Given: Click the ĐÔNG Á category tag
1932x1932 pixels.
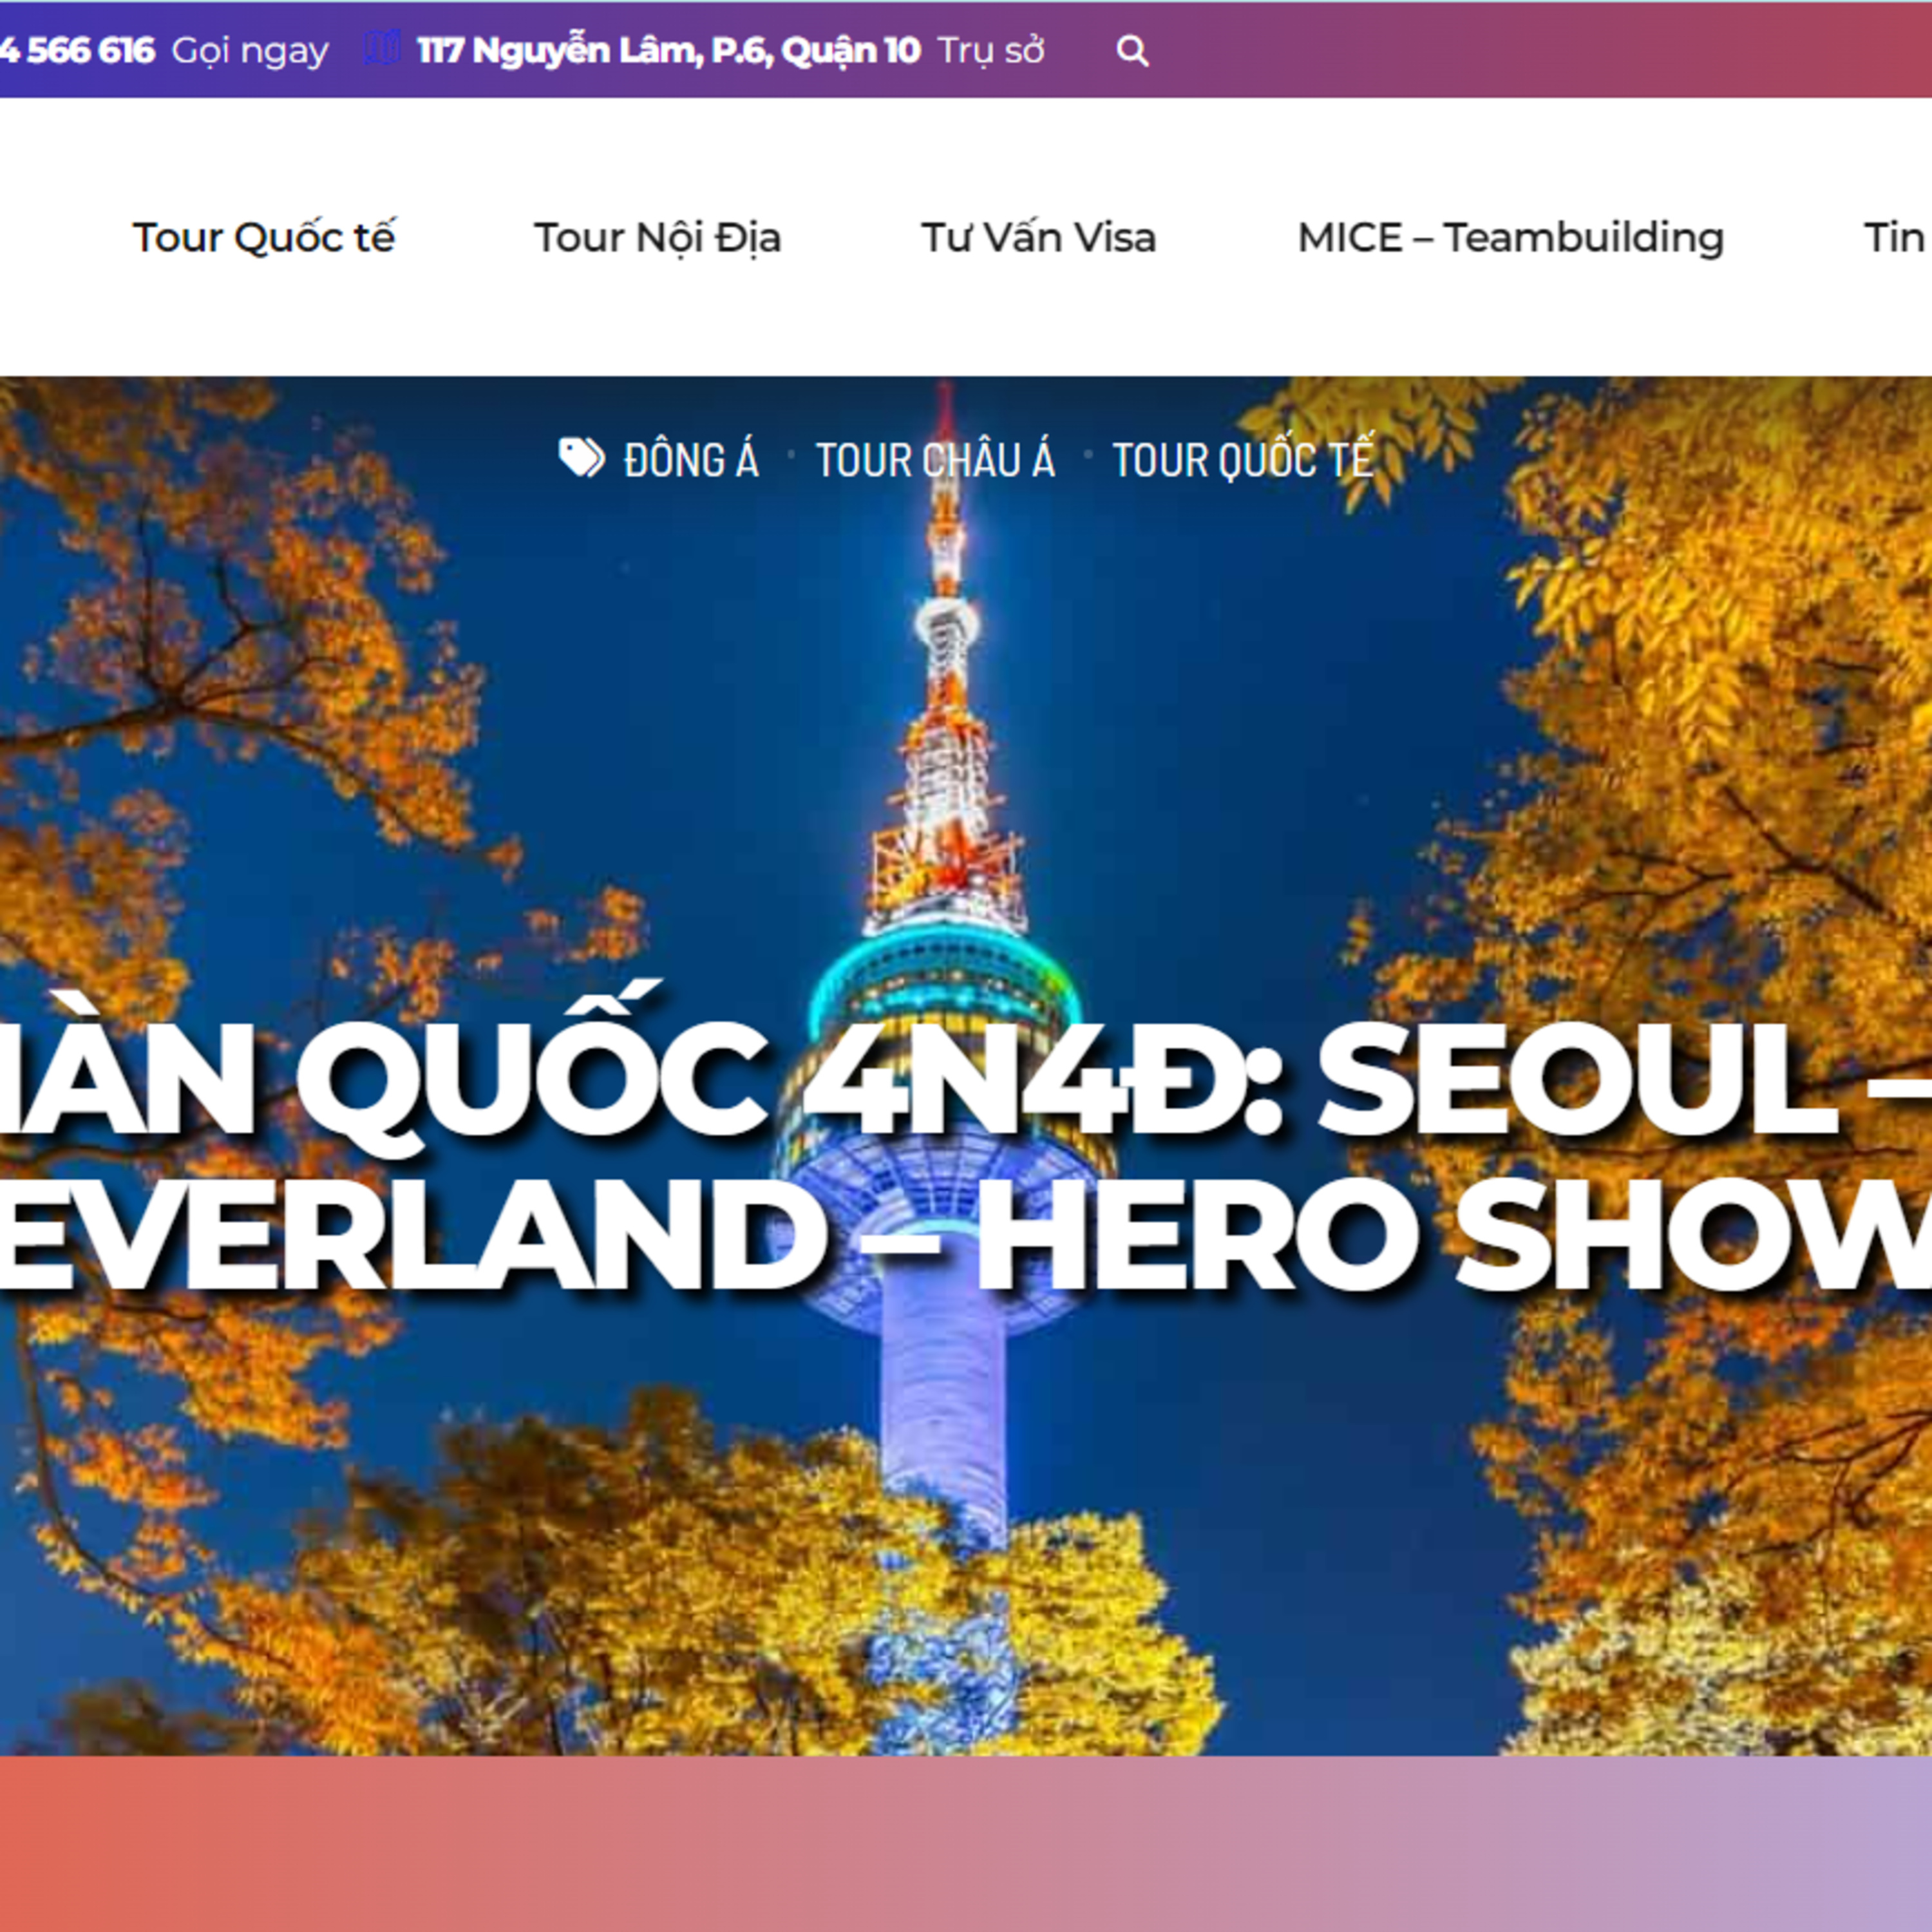Looking at the screenshot, I should tap(691, 461).
